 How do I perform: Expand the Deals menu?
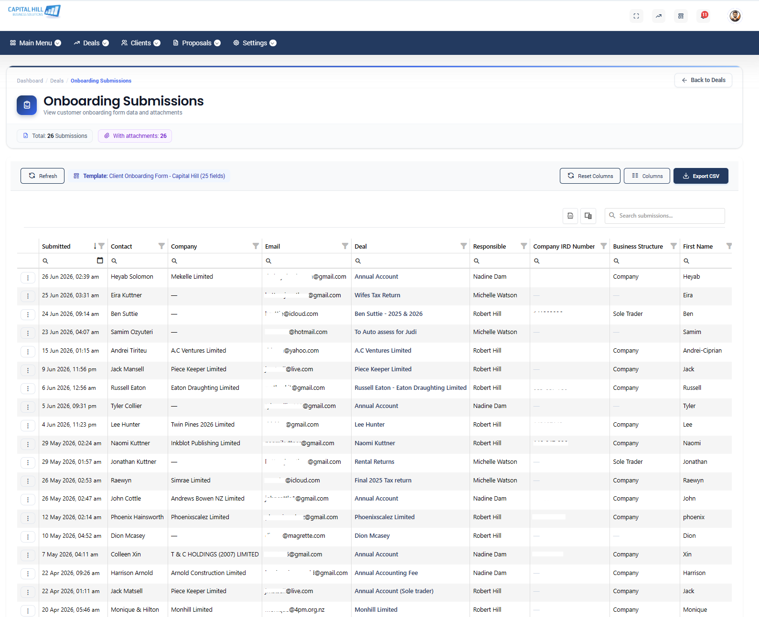point(91,43)
